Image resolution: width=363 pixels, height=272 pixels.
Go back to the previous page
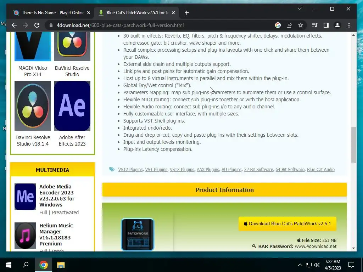14,25
